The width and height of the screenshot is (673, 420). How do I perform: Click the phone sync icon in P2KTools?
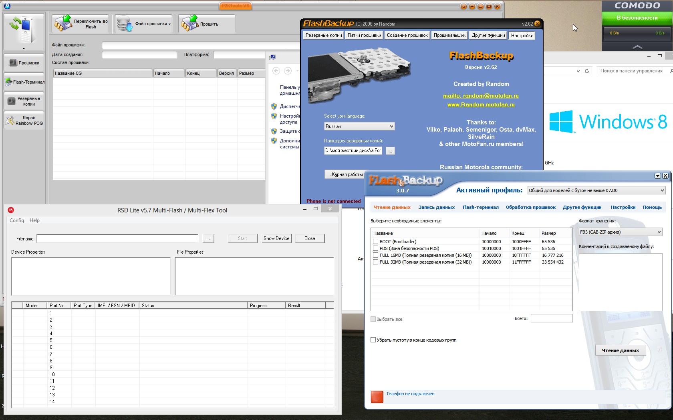(x=23, y=30)
